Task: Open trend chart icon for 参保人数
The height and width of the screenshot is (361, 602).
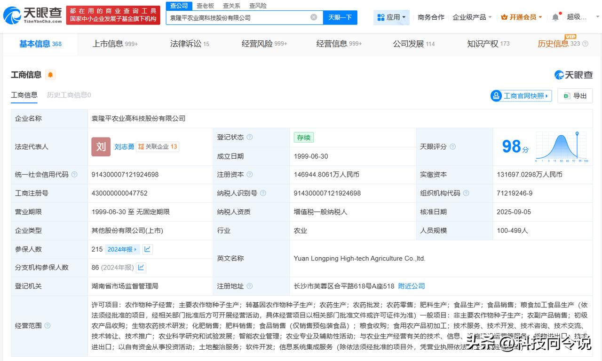Action: (147, 249)
